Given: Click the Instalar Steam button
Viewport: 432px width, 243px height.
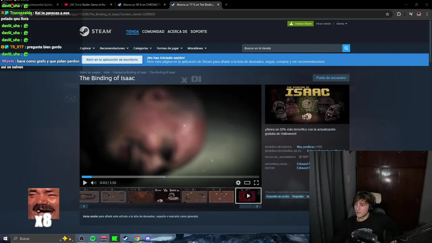Looking at the screenshot, I should click(x=300, y=24).
